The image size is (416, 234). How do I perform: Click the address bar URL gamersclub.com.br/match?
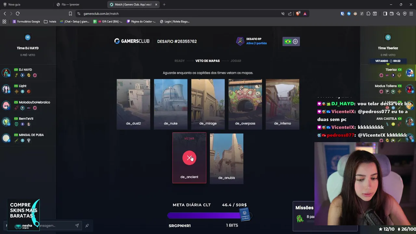pyautogui.click(x=101, y=14)
